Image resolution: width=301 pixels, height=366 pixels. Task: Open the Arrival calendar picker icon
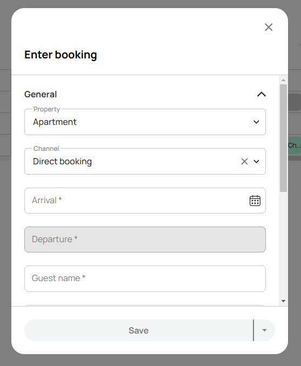coord(255,201)
